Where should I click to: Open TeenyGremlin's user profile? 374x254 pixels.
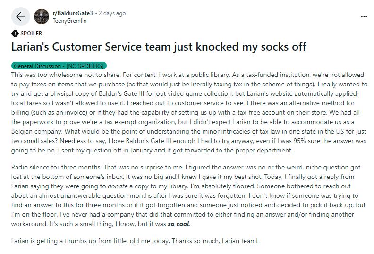(69, 21)
